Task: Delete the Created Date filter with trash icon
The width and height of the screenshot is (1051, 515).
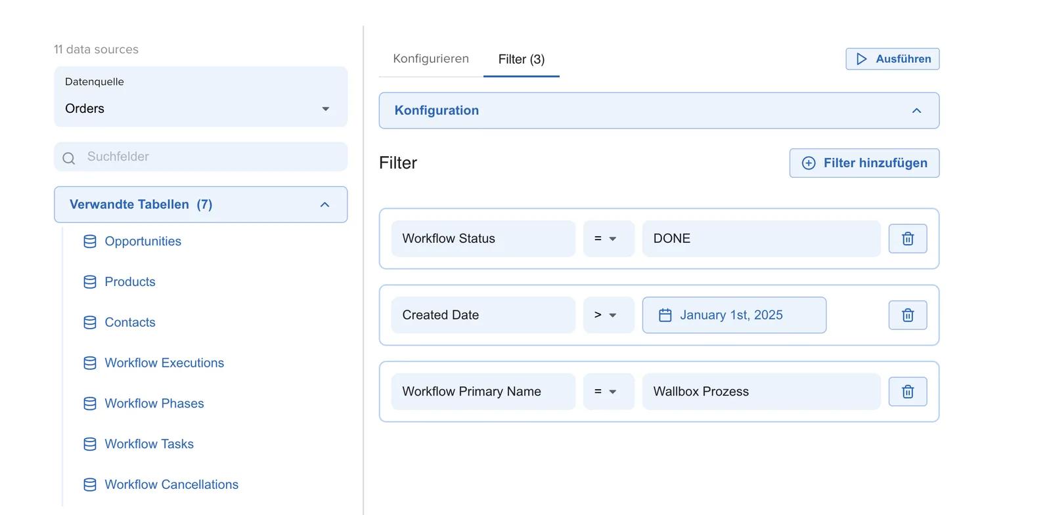Action: coord(908,316)
